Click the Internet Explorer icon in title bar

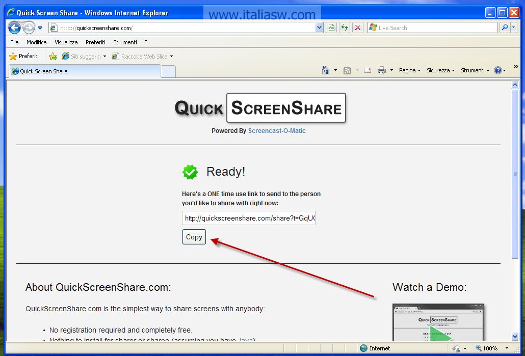[11, 13]
